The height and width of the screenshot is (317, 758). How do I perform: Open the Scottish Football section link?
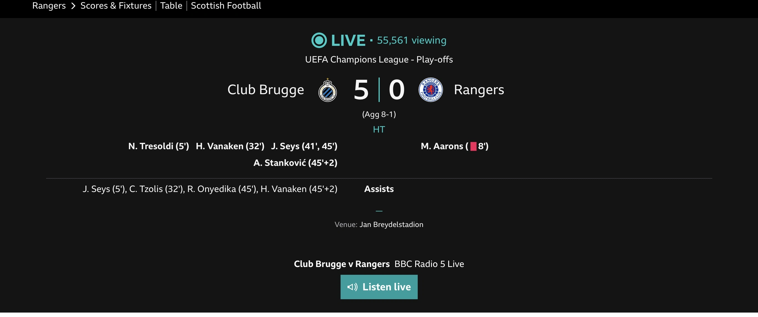[226, 6]
